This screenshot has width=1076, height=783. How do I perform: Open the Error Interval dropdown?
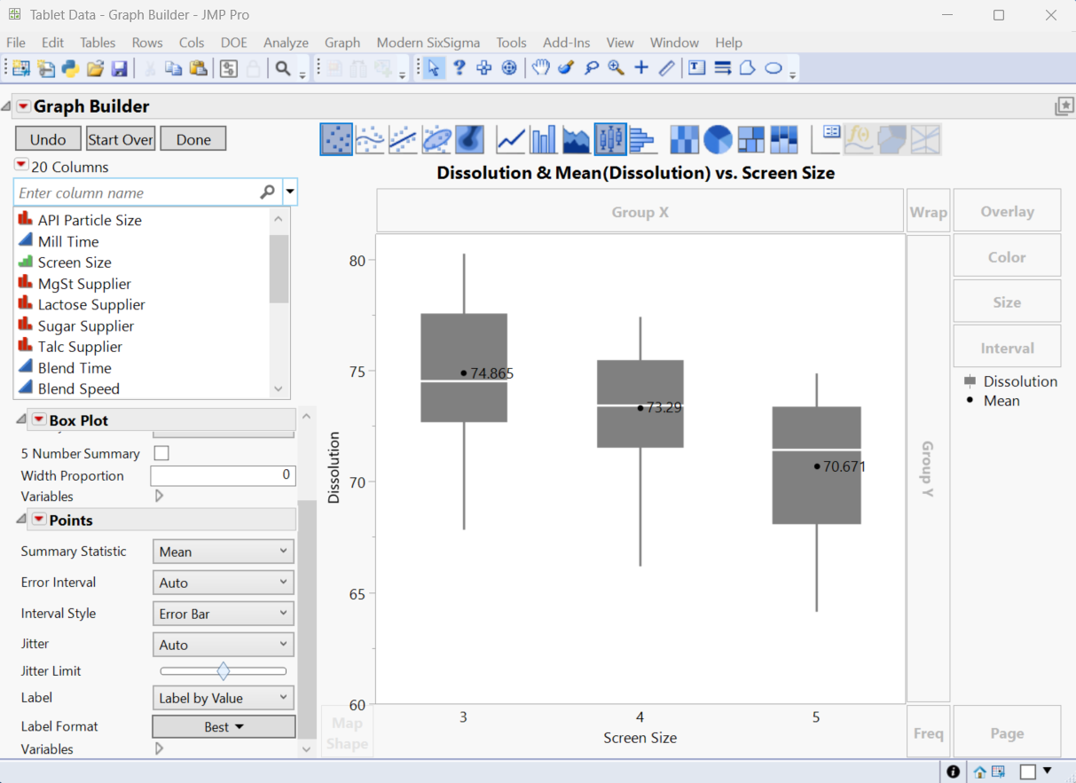tap(223, 583)
